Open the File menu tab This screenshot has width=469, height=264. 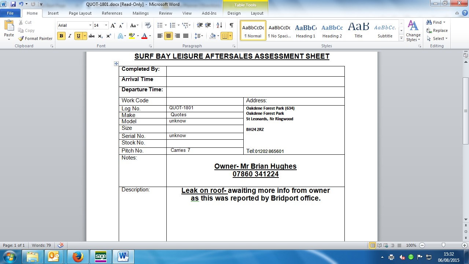10,13
